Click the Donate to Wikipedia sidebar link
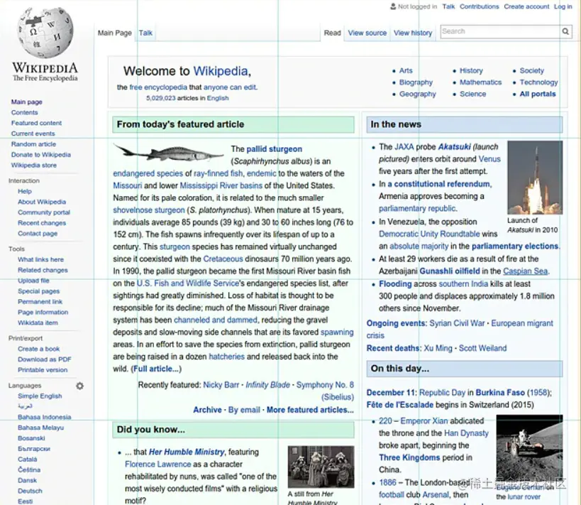 40,155
